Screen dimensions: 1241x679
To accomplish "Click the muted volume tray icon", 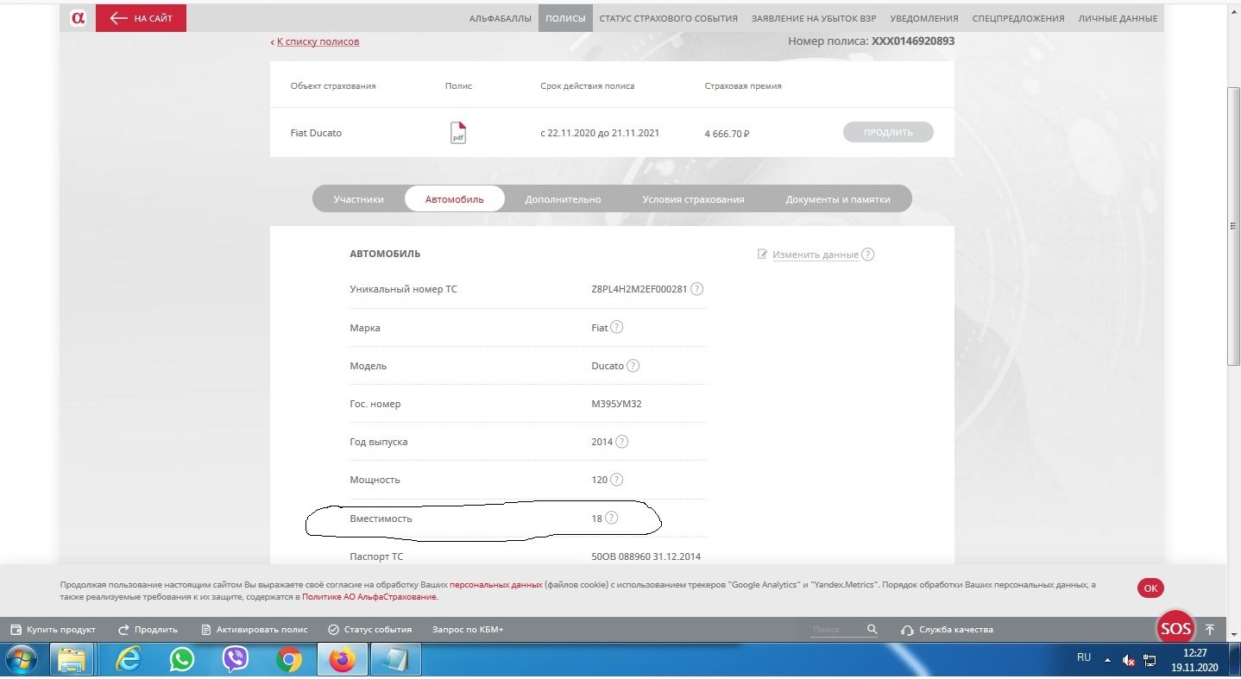I will pyautogui.click(x=1129, y=661).
